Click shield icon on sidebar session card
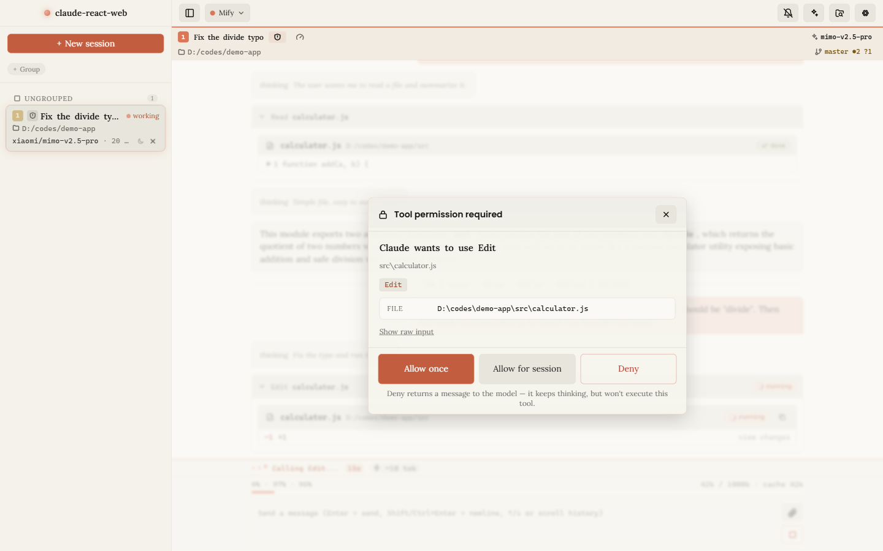Screen dimensions: 883x551 tap(32, 116)
